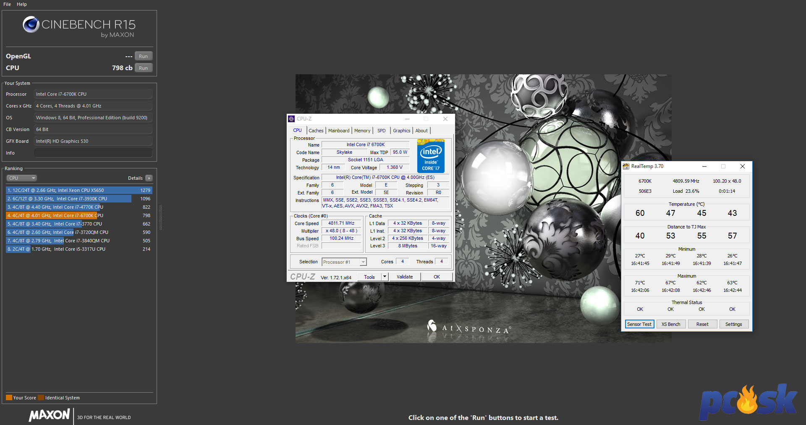The height and width of the screenshot is (425, 806).
Task: Select ranking row Intel Xeon CPU X5650
Action: 79,190
